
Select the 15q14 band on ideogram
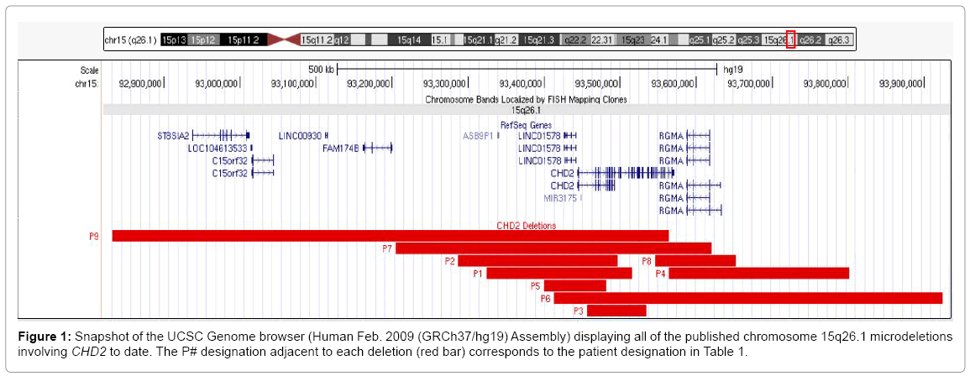click(409, 39)
